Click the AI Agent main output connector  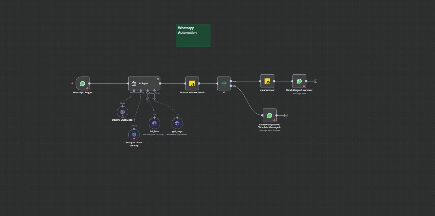pos(160,83)
